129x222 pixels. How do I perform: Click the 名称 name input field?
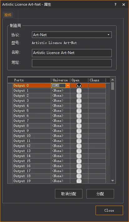click(72, 53)
